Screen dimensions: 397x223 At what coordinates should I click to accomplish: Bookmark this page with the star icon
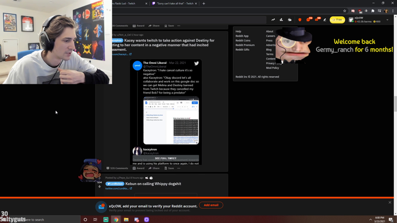345,11
